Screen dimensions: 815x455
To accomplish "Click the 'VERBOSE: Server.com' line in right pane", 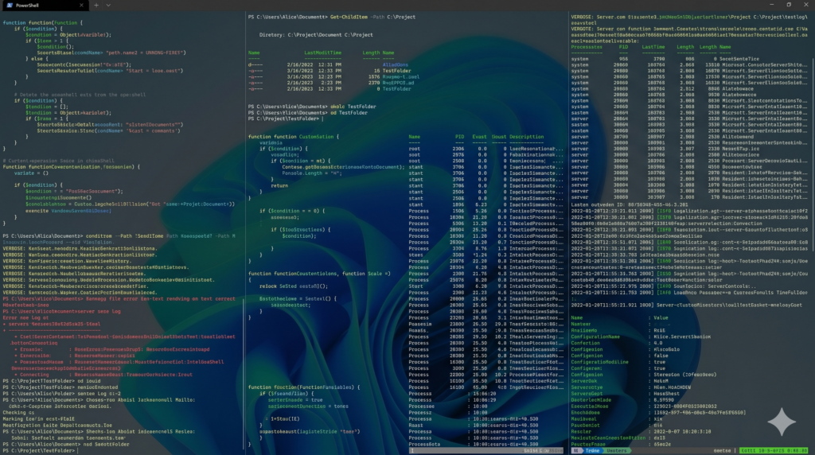I will point(689,17).
